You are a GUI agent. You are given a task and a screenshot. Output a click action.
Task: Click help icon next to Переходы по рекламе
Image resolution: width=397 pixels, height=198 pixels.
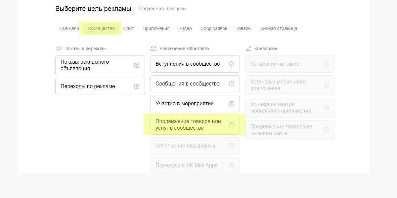(x=136, y=86)
